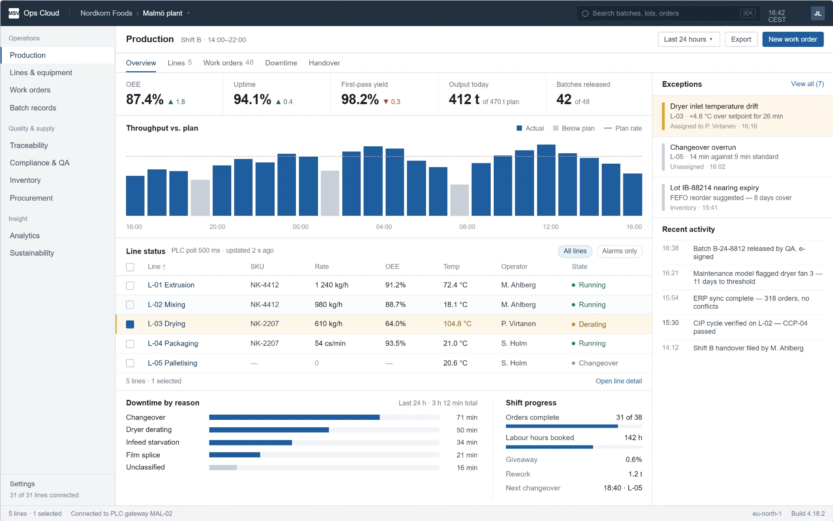The image size is (833, 521).
Task: Select the All lines filter pill
Action: tap(575, 251)
